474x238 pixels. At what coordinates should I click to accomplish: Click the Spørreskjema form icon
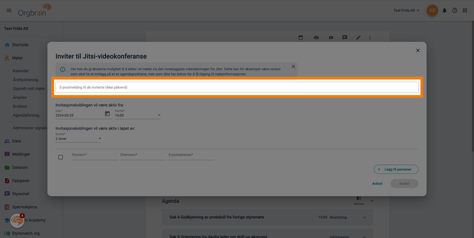pyautogui.click(x=7, y=207)
